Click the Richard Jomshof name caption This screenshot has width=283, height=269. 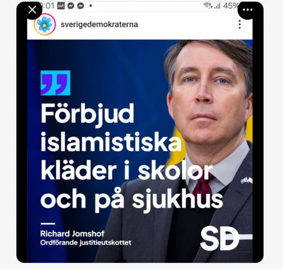[72, 234]
